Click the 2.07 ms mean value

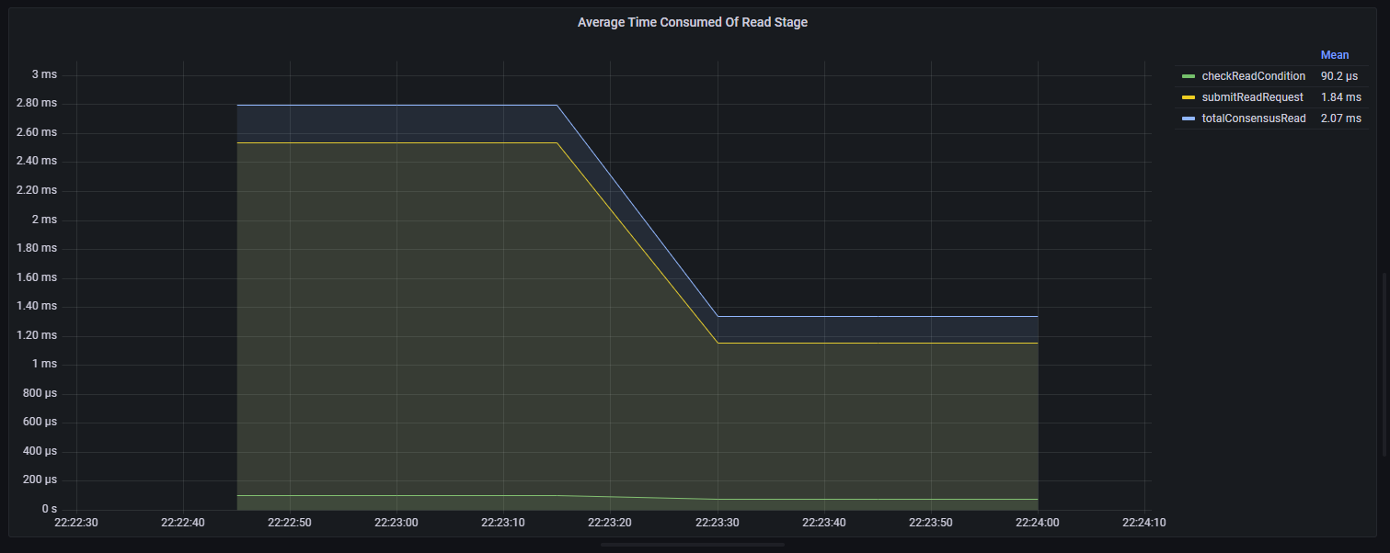coord(1340,118)
